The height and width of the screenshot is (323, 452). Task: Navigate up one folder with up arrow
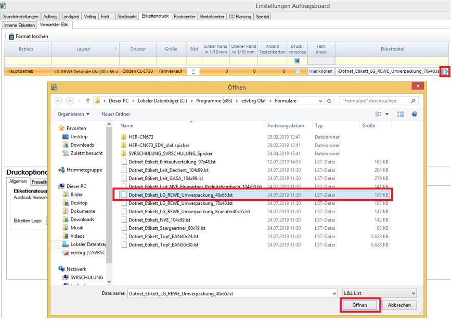(x=88, y=101)
